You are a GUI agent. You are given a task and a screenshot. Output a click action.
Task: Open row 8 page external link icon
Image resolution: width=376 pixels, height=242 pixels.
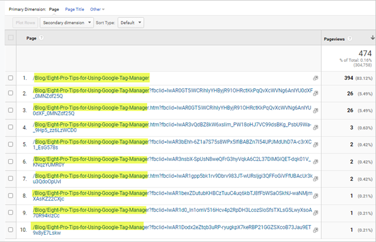[x=316, y=196]
